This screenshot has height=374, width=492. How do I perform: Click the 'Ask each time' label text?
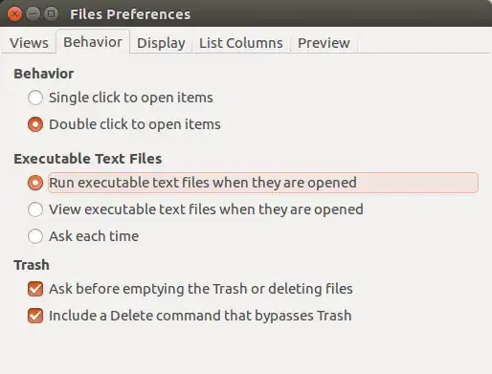[x=94, y=236]
